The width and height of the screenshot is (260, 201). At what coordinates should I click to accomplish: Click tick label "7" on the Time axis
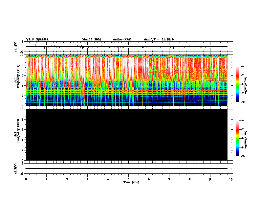click(169, 179)
